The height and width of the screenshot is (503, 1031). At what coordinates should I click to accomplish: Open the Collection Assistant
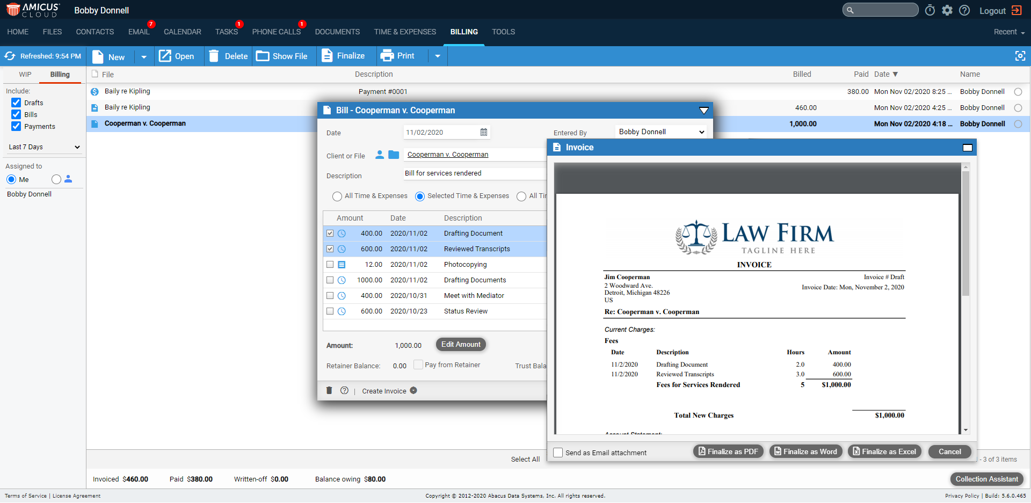click(x=986, y=479)
